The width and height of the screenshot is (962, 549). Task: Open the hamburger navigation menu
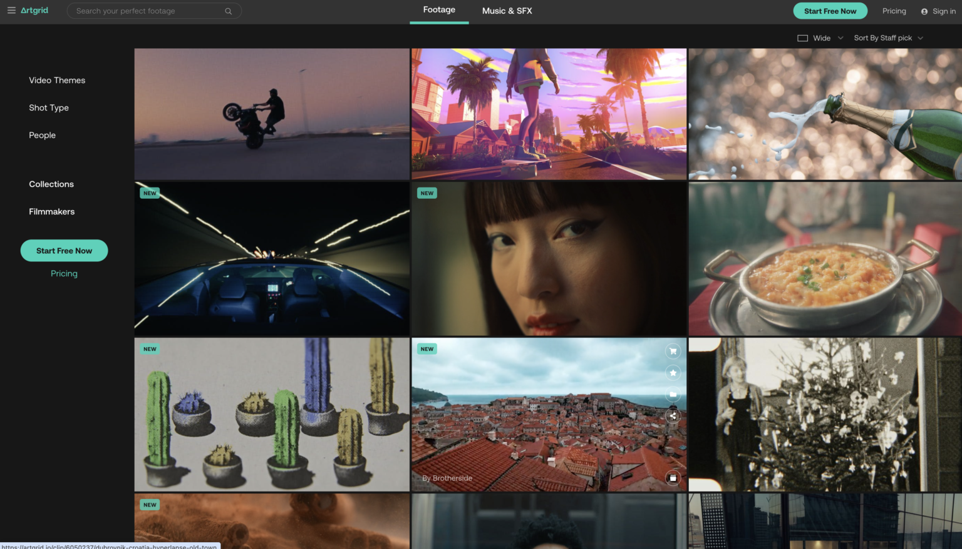[x=11, y=10]
